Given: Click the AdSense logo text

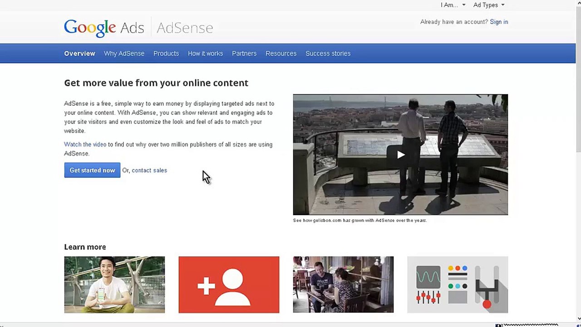Looking at the screenshot, I should click(185, 28).
